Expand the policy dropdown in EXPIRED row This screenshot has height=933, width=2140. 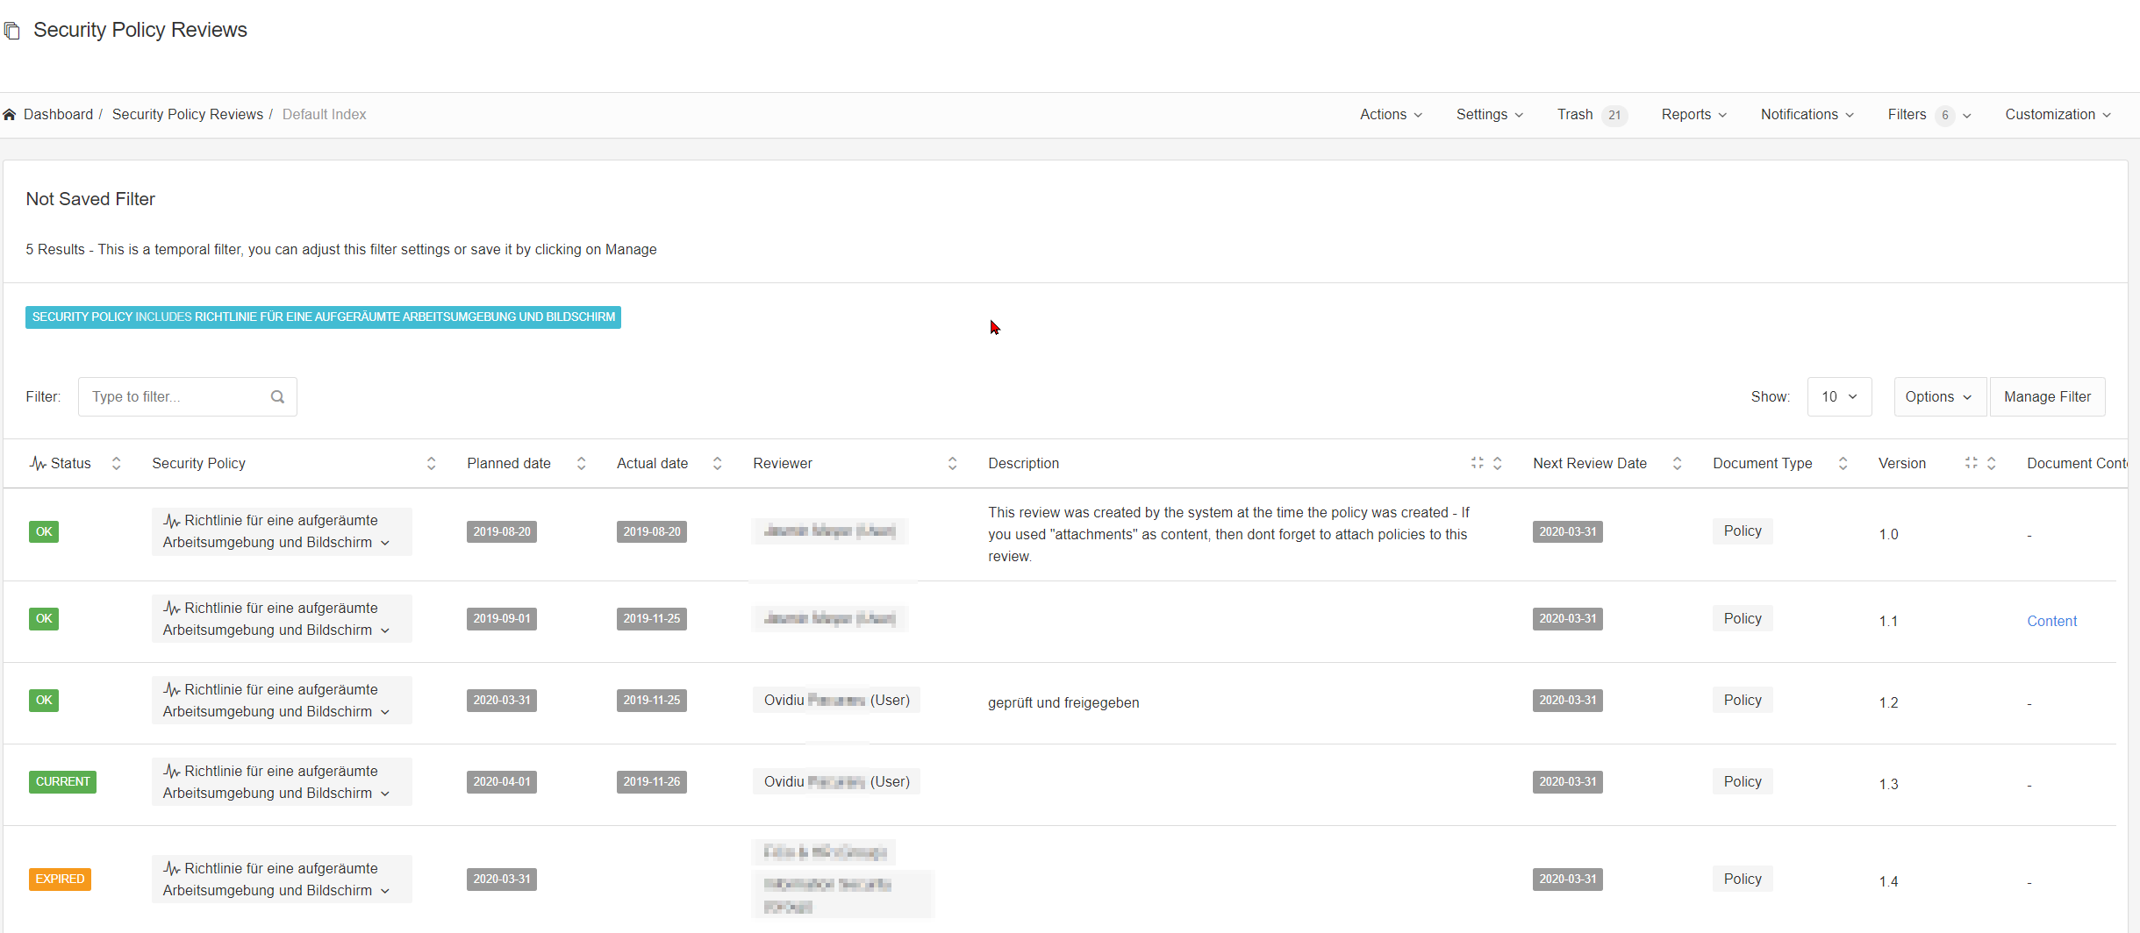coord(385,891)
